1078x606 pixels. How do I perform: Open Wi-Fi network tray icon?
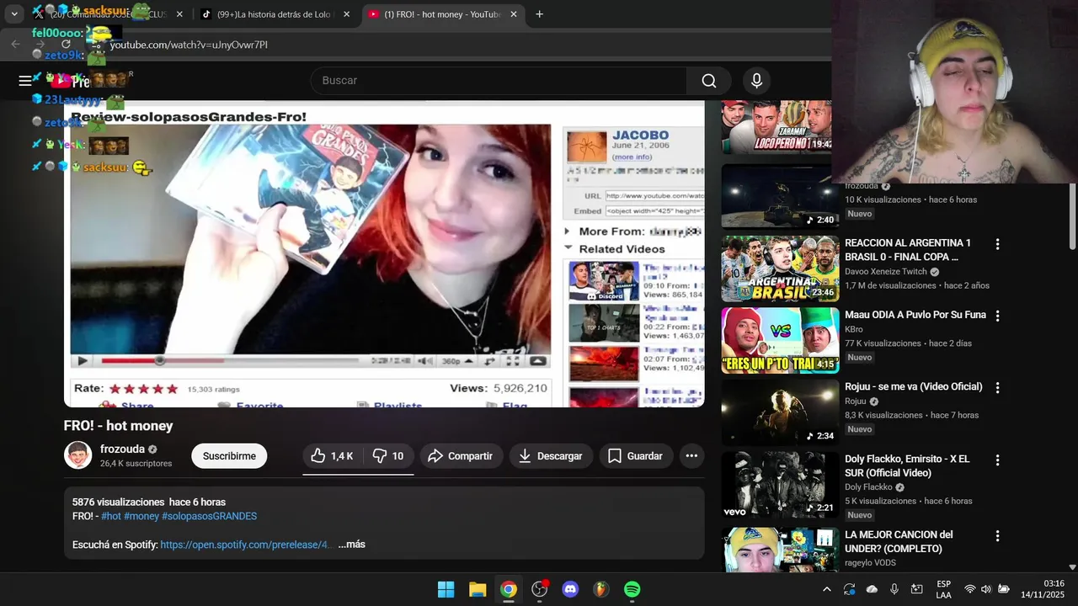coord(970,589)
